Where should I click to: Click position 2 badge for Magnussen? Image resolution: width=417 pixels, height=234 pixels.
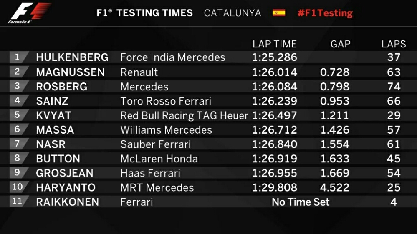tap(18, 72)
